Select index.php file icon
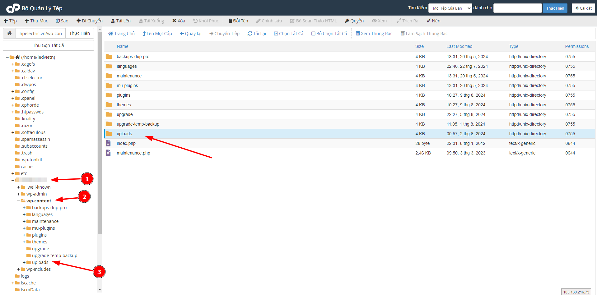597x295 pixels. coord(108,143)
